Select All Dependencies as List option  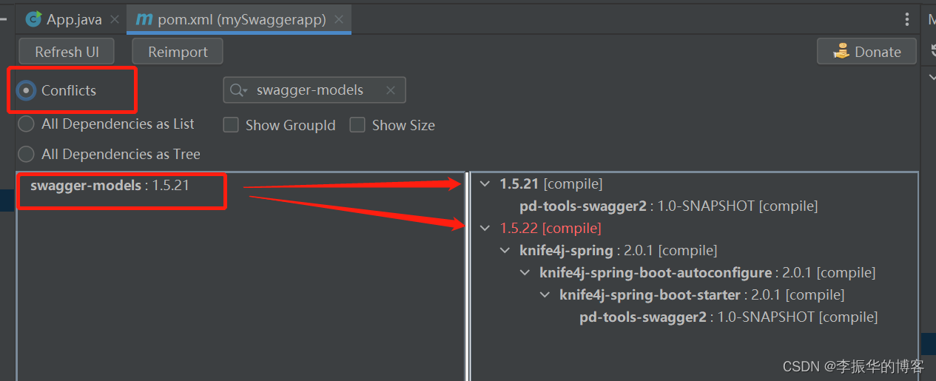pyautogui.click(x=27, y=124)
